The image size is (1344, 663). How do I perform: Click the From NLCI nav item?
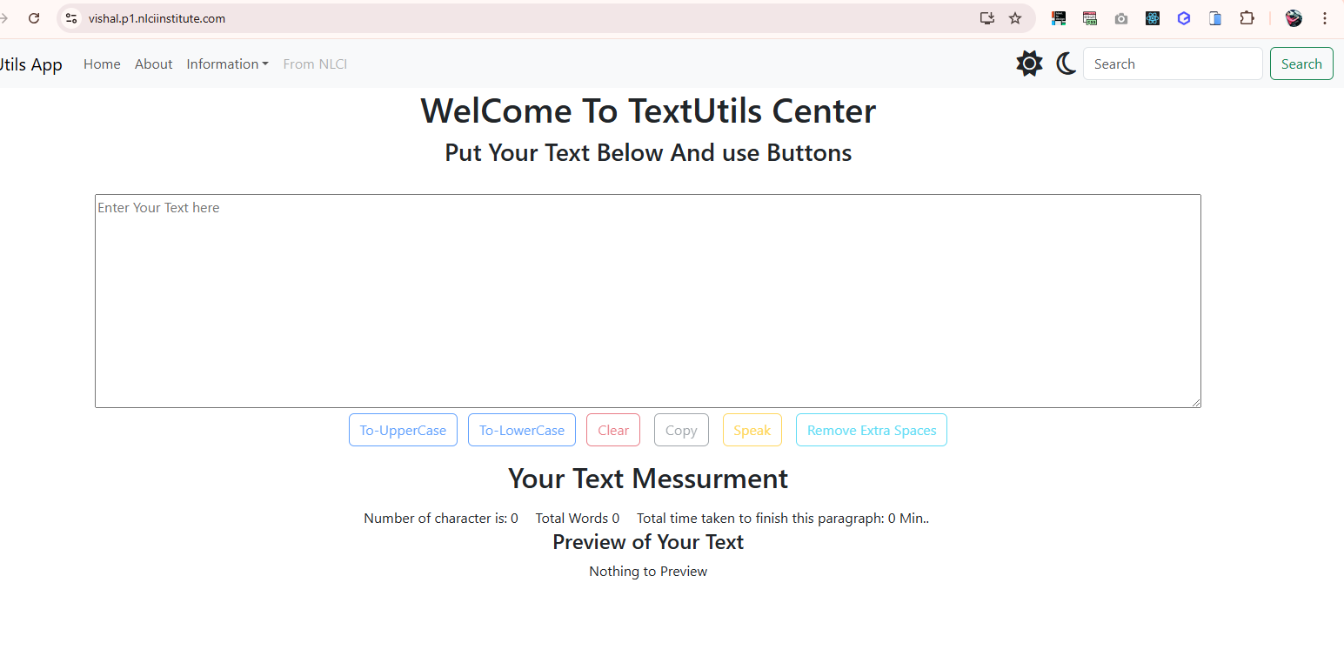pyautogui.click(x=315, y=64)
